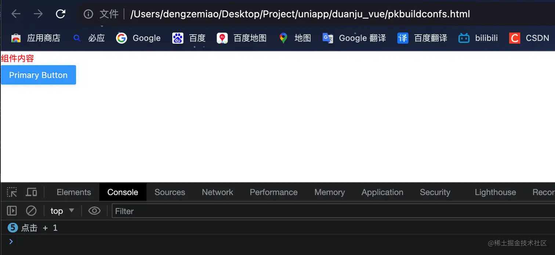This screenshot has height=255, width=555.
Task: Switch to the Lighthouse tab
Action: [495, 192]
